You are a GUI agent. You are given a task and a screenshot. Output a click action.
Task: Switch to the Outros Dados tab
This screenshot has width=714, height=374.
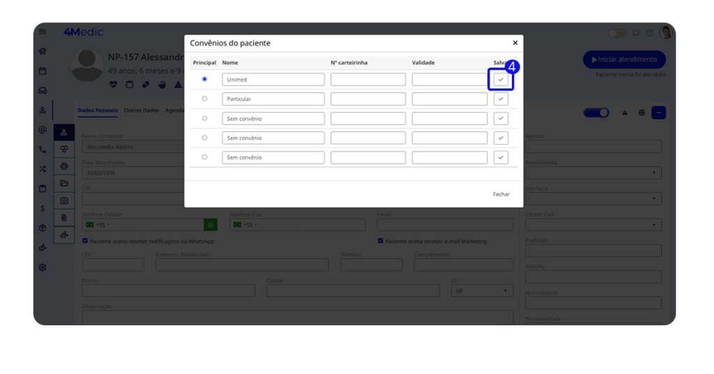(142, 111)
